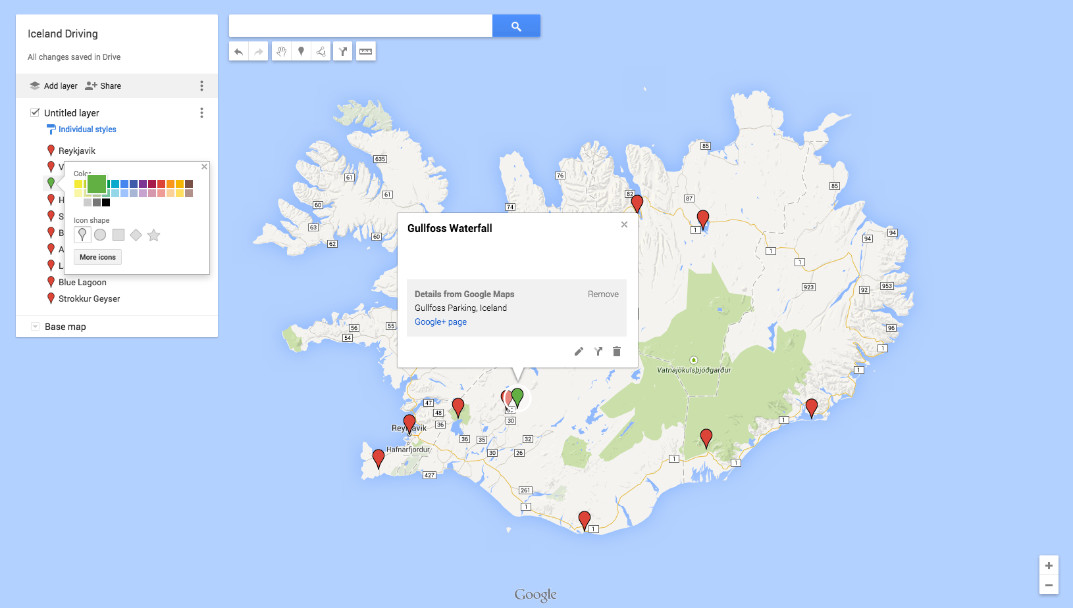Screen dimensions: 1073x608
Task: Open Untitled layer options three-dot menu
Action: [201, 113]
